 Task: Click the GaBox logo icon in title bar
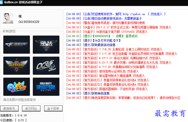tap(1, 2)
